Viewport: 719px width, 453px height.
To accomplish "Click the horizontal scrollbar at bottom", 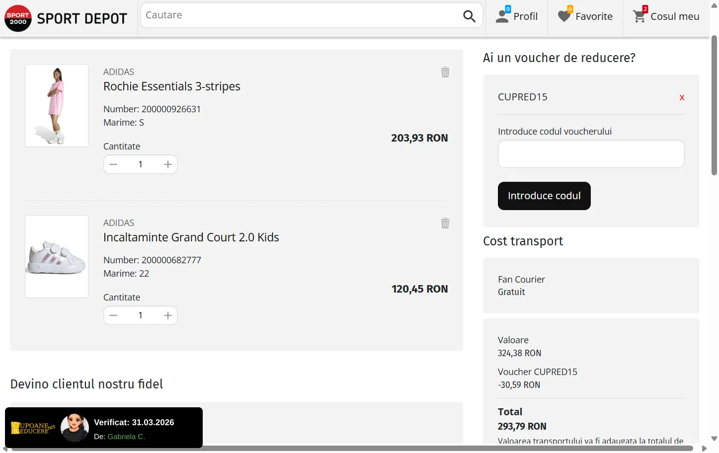I will click(352, 449).
